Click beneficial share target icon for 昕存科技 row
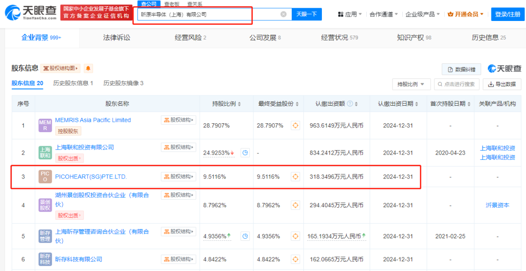This screenshot has height=271, width=526. coord(295,259)
